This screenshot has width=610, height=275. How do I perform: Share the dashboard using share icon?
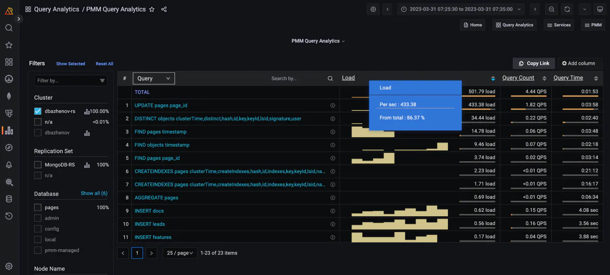(x=164, y=9)
